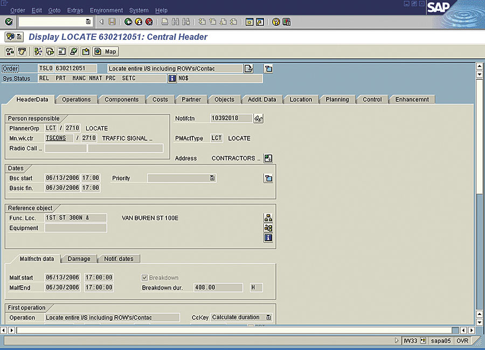Open the System menu

pyautogui.click(x=139, y=10)
